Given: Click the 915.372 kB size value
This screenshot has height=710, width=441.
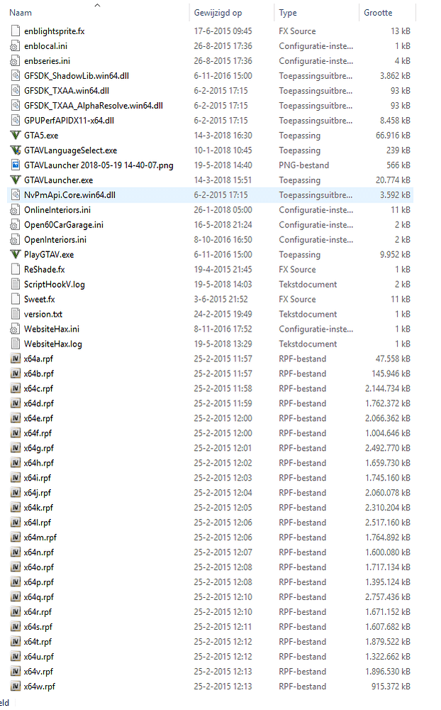Looking at the screenshot, I should 391,687.
